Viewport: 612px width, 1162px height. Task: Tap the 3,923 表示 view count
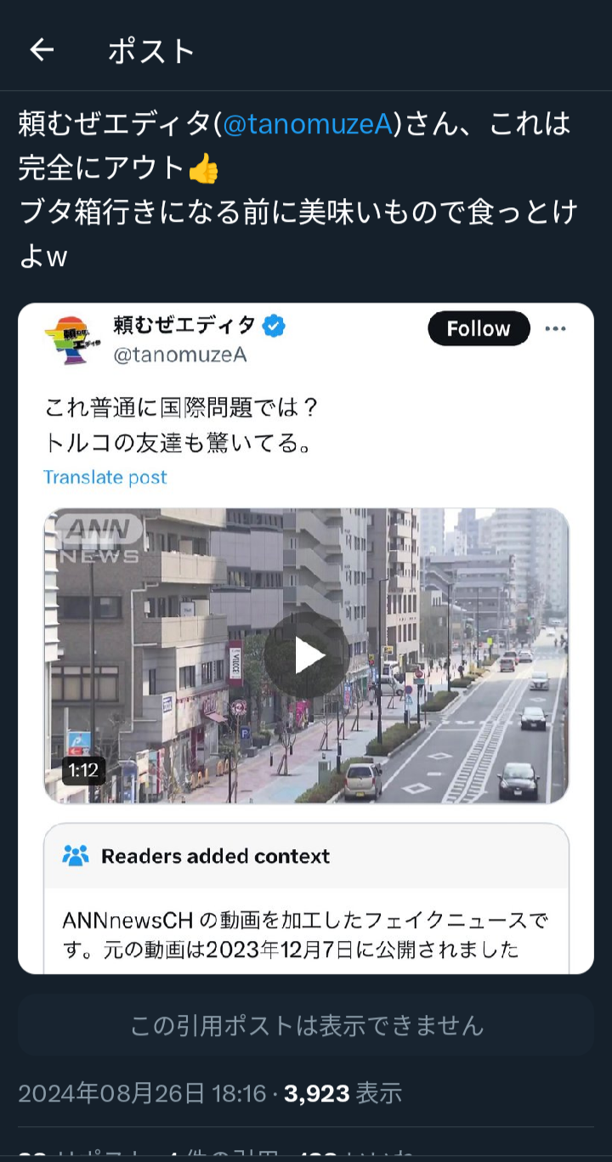click(x=343, y=1093)
